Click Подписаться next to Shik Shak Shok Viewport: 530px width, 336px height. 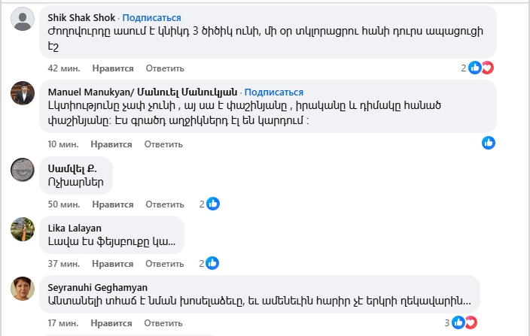coord(151,17)
